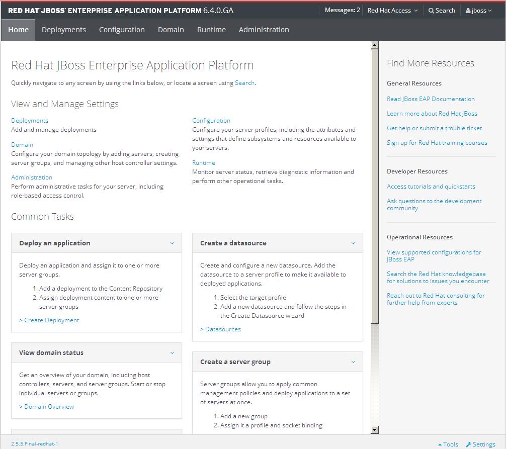Viewport: 506px width, 449px height.
Task: Click the Find More Resources heading
Action: pos(431,63)
